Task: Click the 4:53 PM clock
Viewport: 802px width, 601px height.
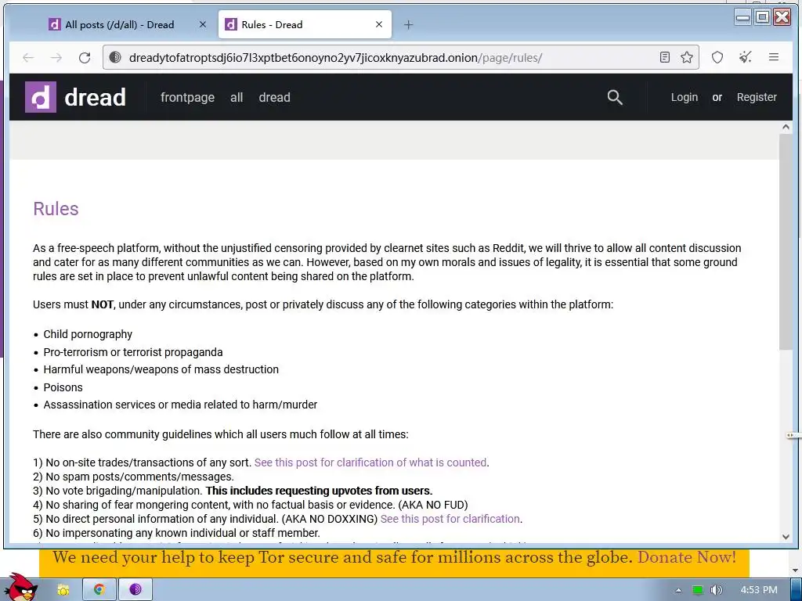Action: pos(759,590)
